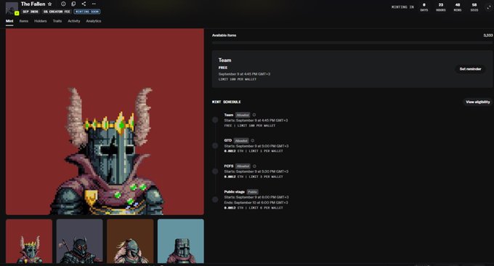Click the Allowlist tag on the Team stage

(243, 115)
